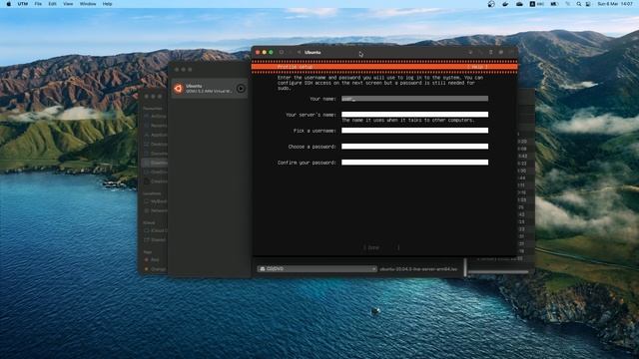
Task: Click the cloud icon in the menu bar
Action: click(x=519, y=4)
